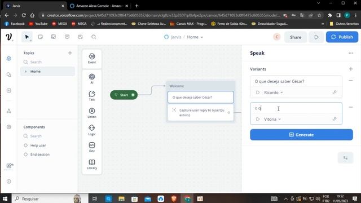Play preview of Ricardo variant
Screen dimensions: 361x203
pos(258,92)
